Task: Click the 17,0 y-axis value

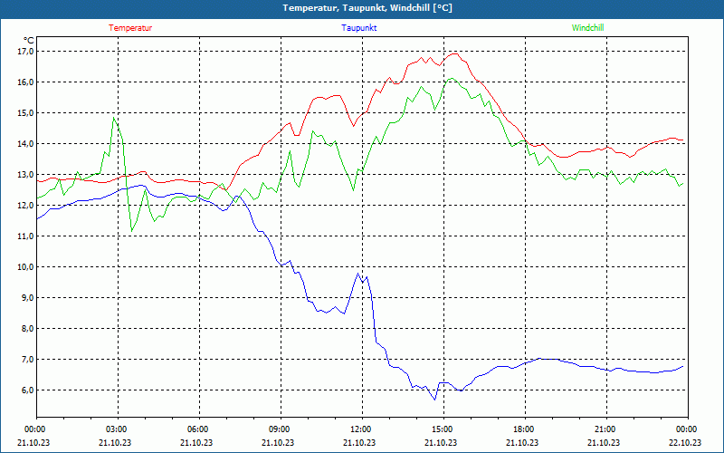Action: pos(26,51)
